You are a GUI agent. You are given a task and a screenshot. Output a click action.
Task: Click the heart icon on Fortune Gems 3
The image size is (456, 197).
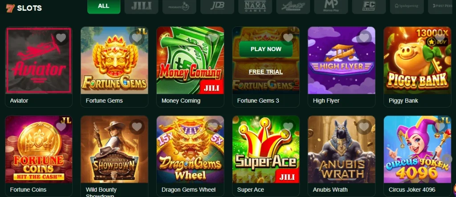click(288, 38)
